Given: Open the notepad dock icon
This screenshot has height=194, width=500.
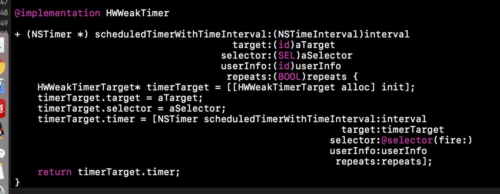Looking at the screenshot, I should click(x=2, y=171).
